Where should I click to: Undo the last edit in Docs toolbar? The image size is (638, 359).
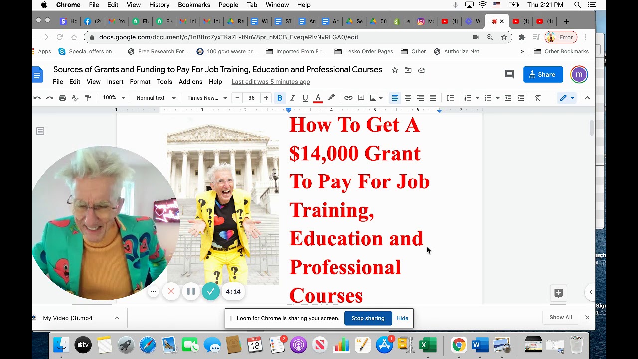pyautogui.click(x=37, y=98)
